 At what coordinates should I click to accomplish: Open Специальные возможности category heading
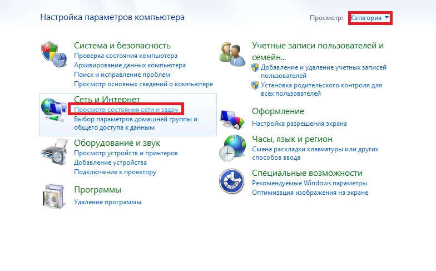(307, 173)
